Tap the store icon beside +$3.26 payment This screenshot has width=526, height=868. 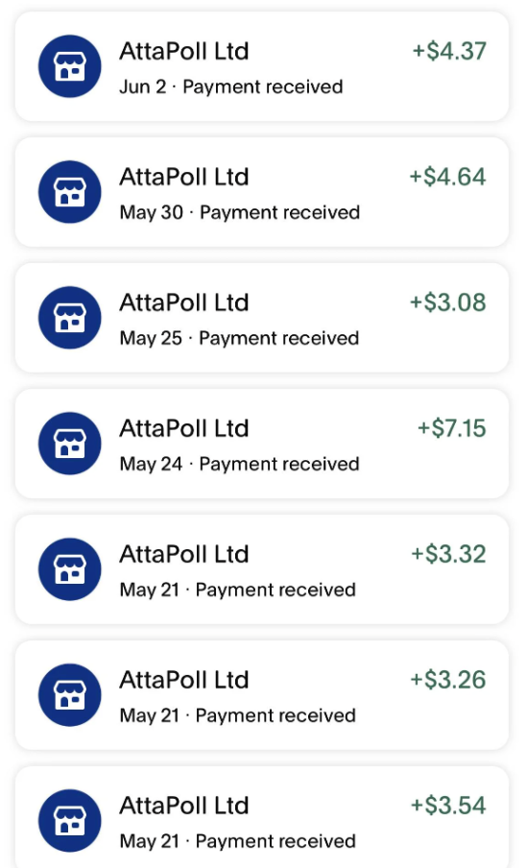[x=70, y=694]
